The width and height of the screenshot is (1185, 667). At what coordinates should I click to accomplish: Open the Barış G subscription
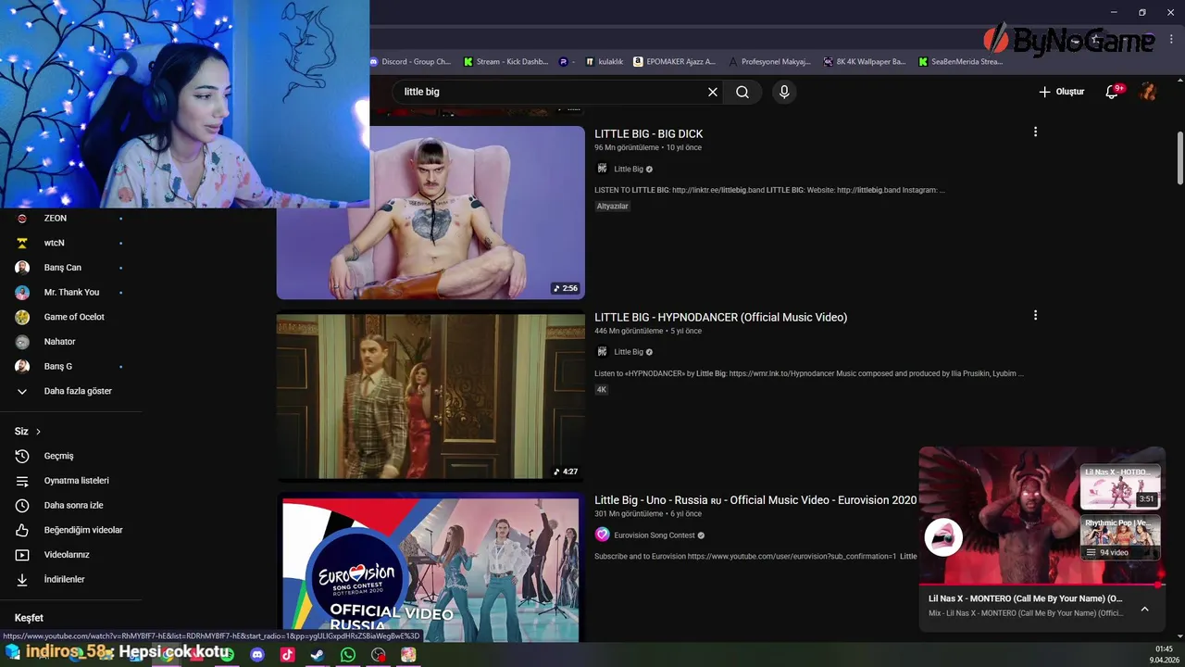pos(58,366)
